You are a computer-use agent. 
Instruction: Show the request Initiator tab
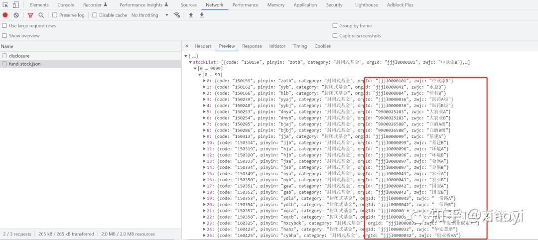[x=277, y=46]
